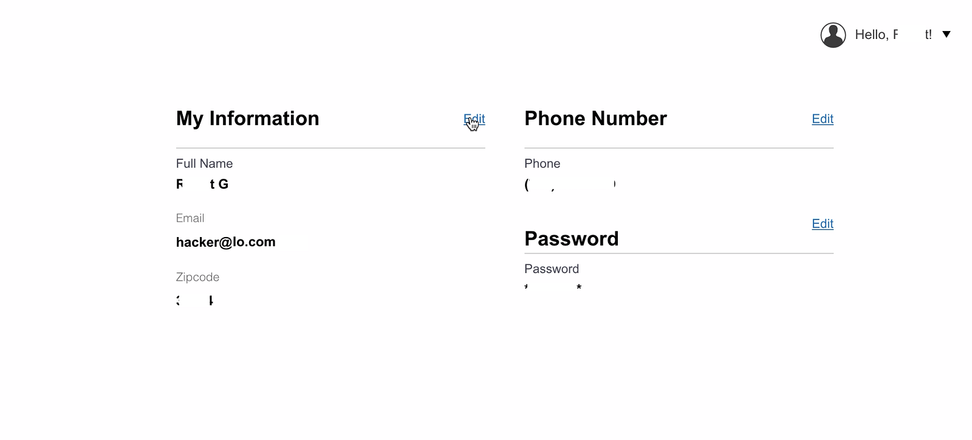Click the redacted full name value

tap(202, 184)
